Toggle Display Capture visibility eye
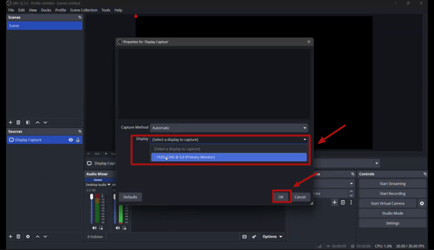This screenshot has height=250, width=434. [71, 140]
